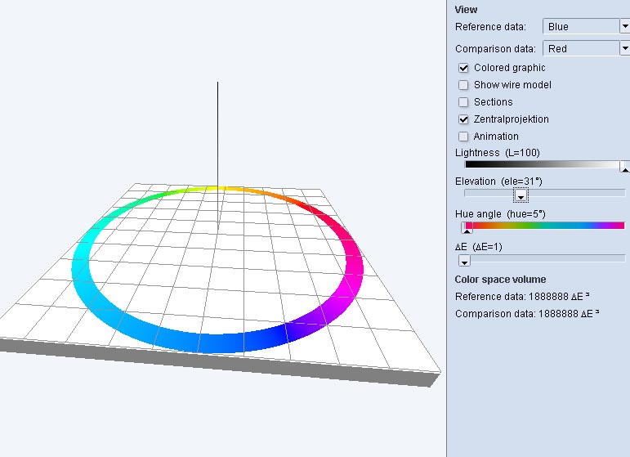Turn on the Animation checkbox
The width and height of the screenshot is (630, 457).
(463, 137)
